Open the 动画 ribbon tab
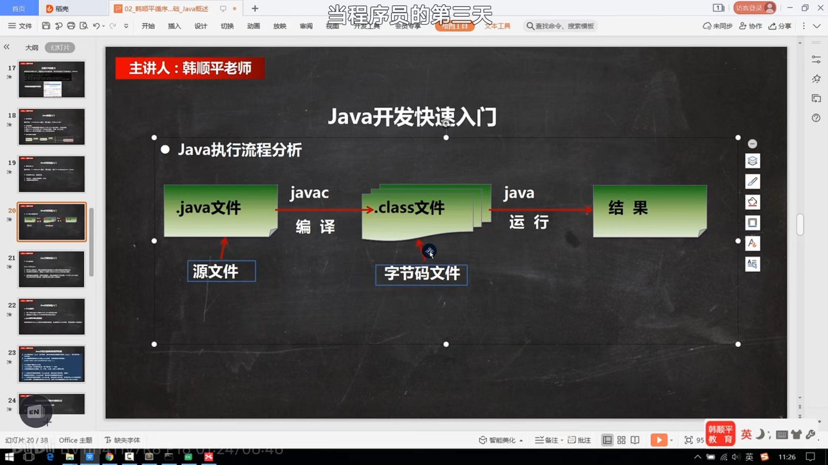The image size is (828, 465). (x=253, y=26)
